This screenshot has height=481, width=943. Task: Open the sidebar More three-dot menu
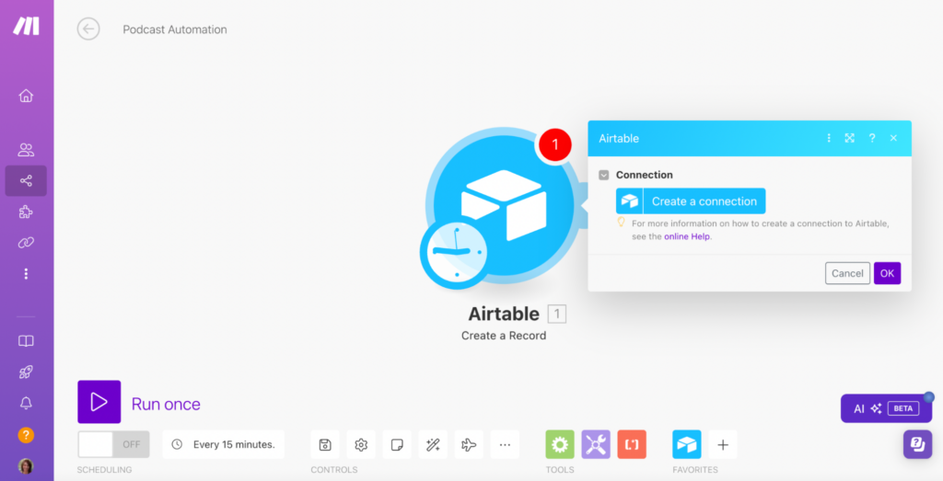point(26,274)
